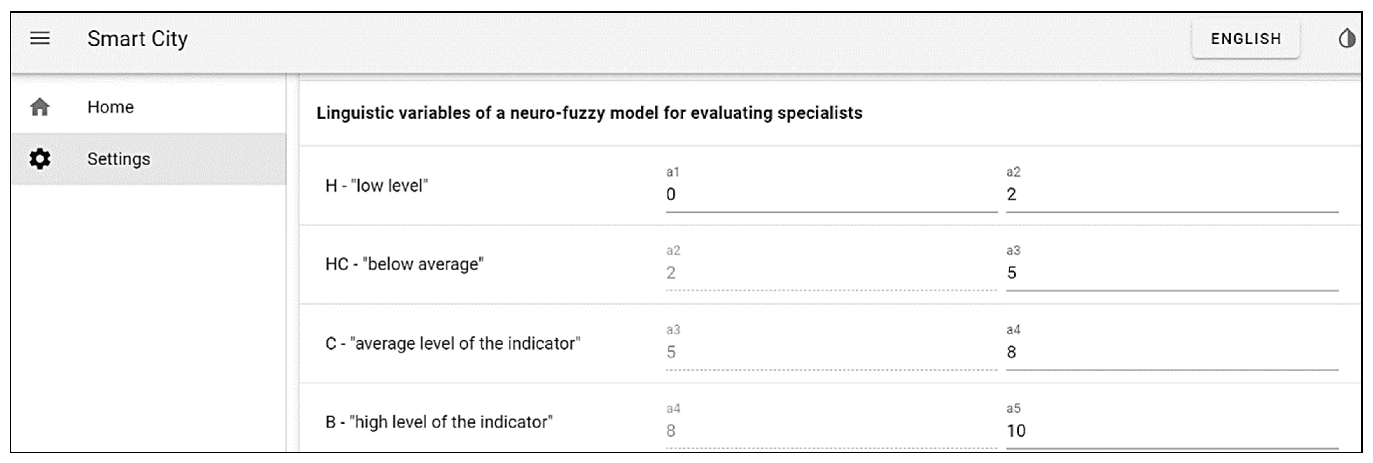Edit the a4 field for average level
The width and height of the screenshot is (1373, 463).
[x=1172, y=352]
